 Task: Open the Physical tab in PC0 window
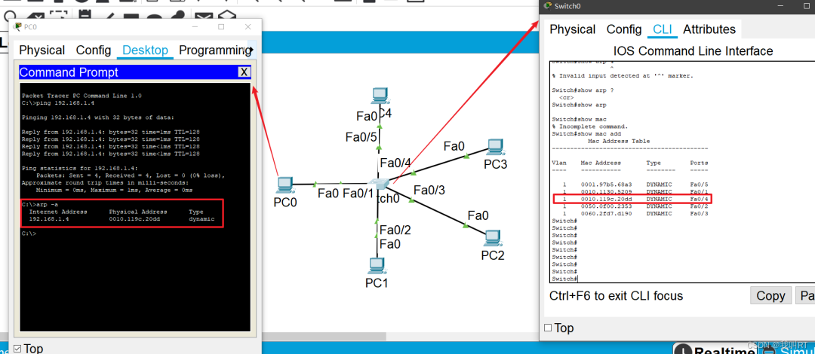click(42, 50)
